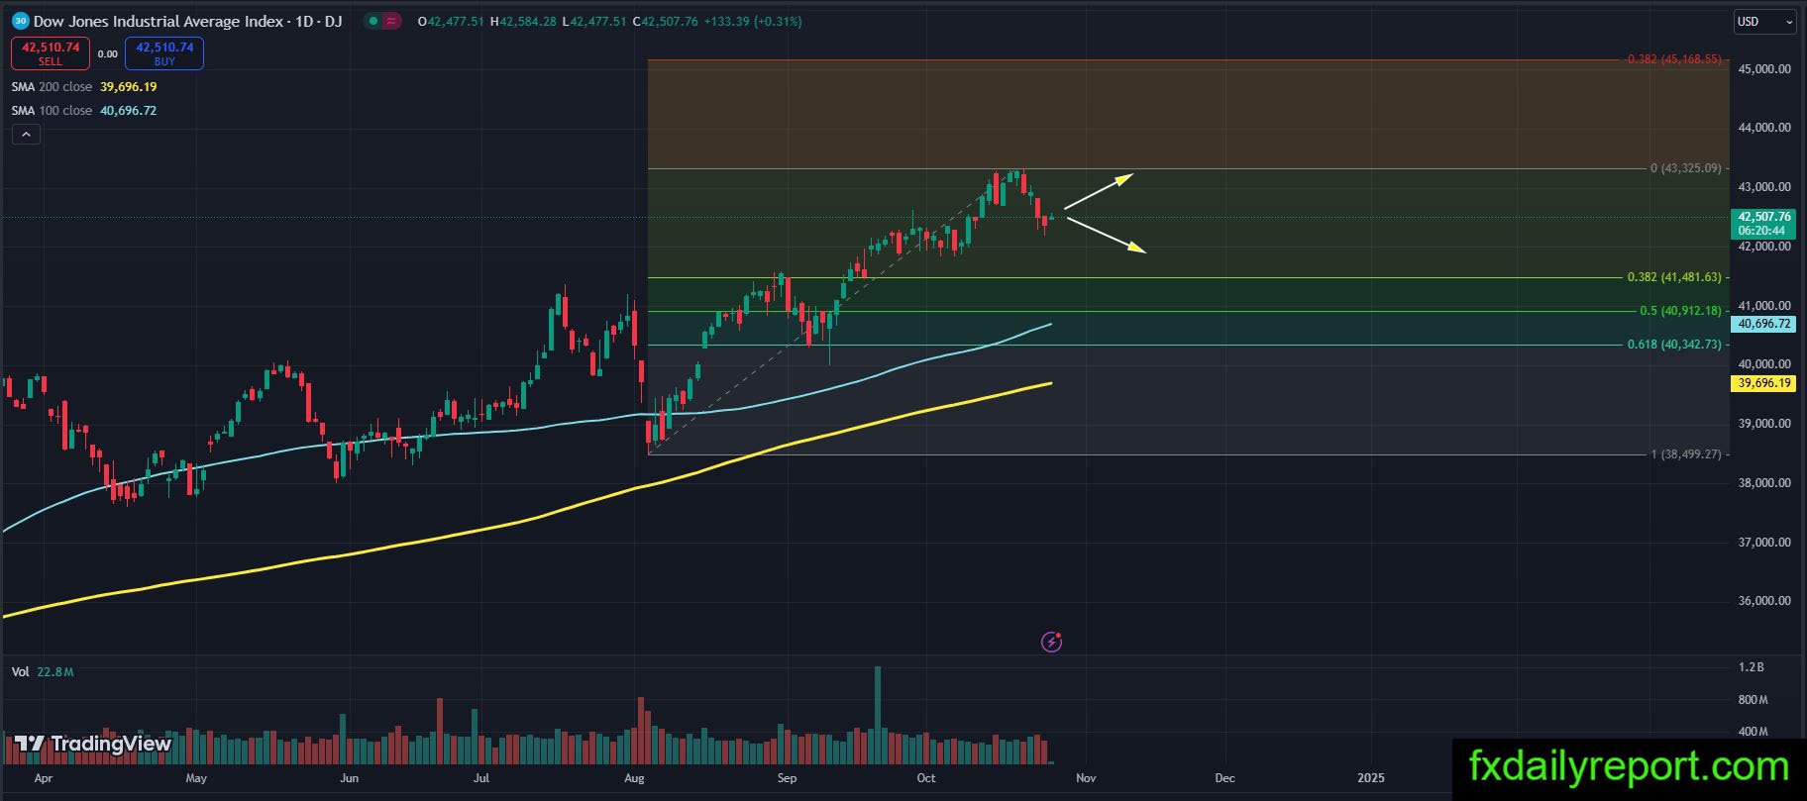
Task: Click the 43,000.00 price axis label
Action: pos(1764,187)
